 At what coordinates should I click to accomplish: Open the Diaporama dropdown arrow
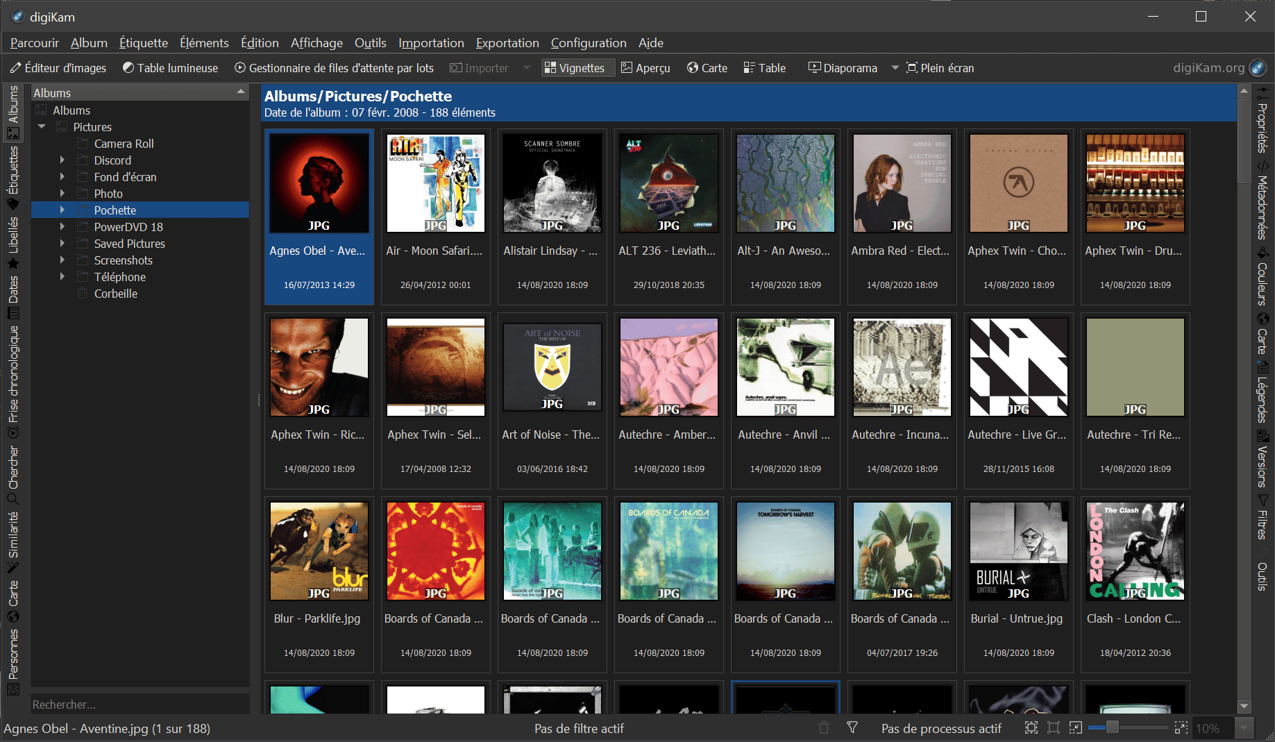pos(895,68)
